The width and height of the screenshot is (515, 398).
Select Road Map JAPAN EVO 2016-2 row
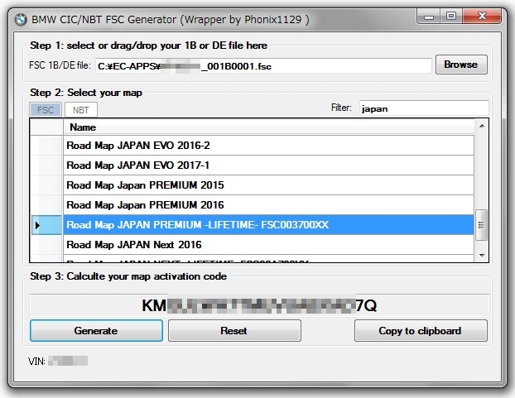pyautogui.click(x=268, y=146)
